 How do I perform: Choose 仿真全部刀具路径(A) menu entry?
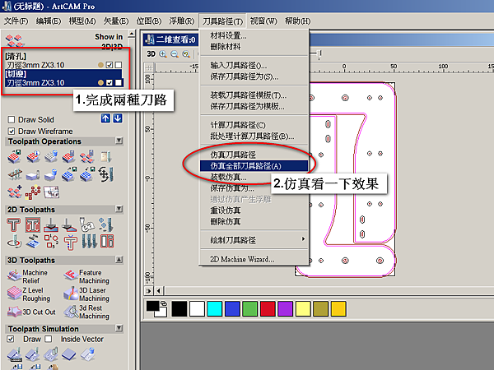(254, 166)
